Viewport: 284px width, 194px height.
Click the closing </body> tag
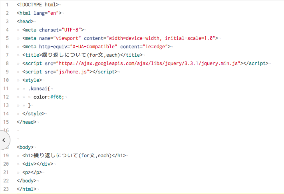26,180
